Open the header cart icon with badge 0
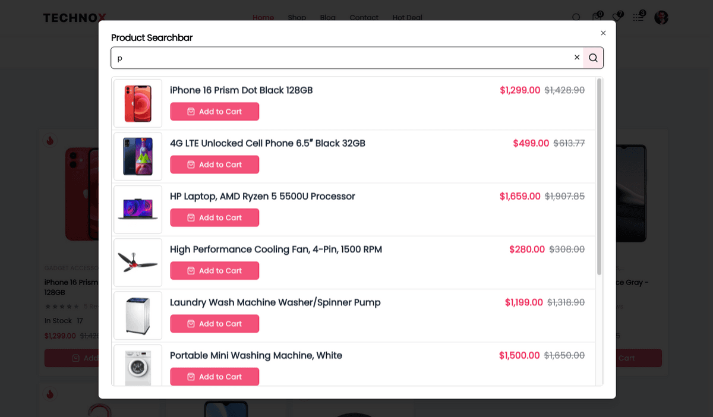Screen dimensions: 713x417 click(597, 17)
